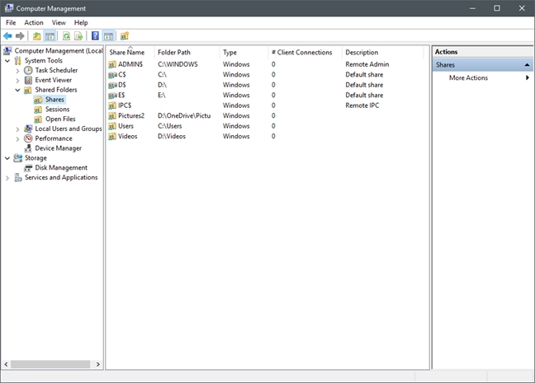The height and width of the screenshot is (383, 535).
Task: Click the Disk Management icon
Action: point(28,168)
